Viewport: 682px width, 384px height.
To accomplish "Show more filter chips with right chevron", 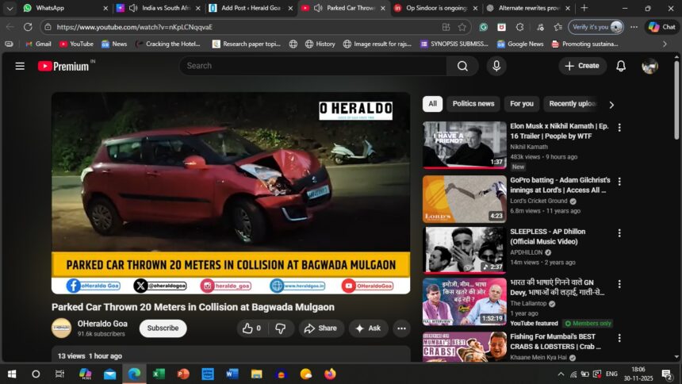I will coord(611,105).
